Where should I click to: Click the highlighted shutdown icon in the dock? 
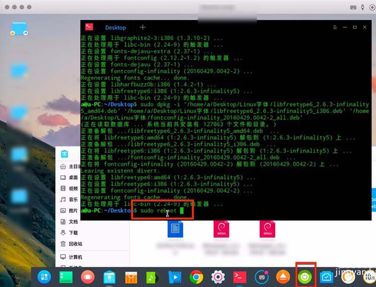[x=305, y=278]
